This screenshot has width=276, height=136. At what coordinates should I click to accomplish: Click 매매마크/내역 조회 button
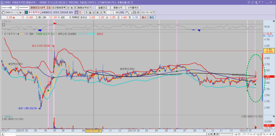point(41,7)
